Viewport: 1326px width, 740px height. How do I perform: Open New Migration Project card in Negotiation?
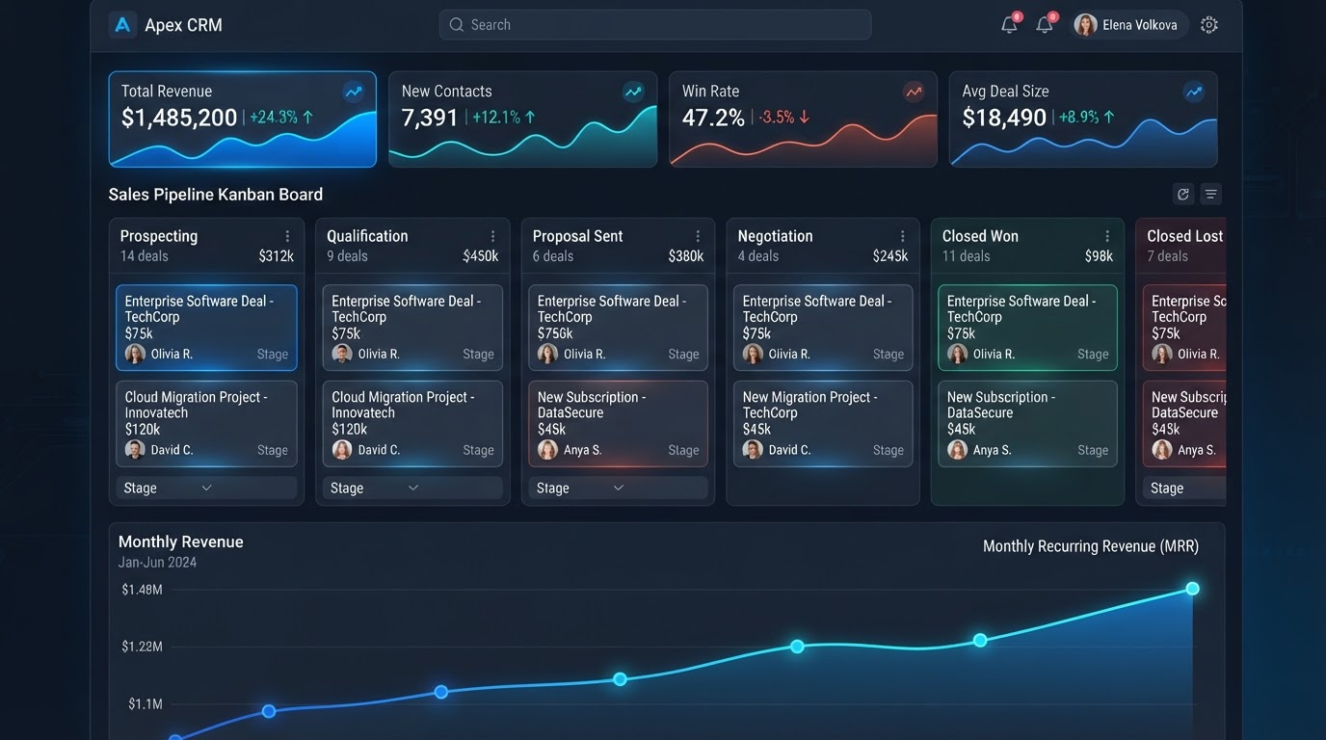[x=823, y=424]
